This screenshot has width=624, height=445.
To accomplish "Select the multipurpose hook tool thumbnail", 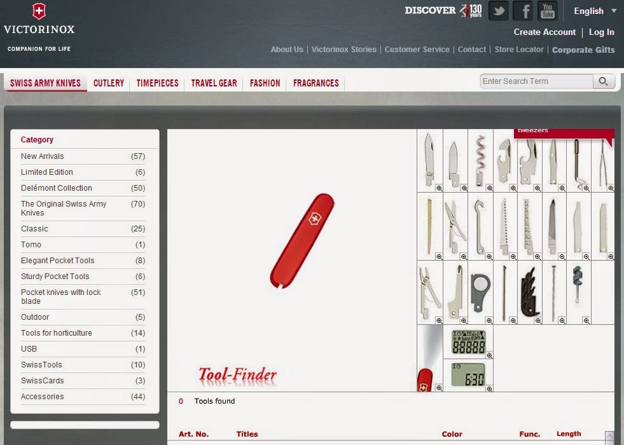I will pos(480,227).
